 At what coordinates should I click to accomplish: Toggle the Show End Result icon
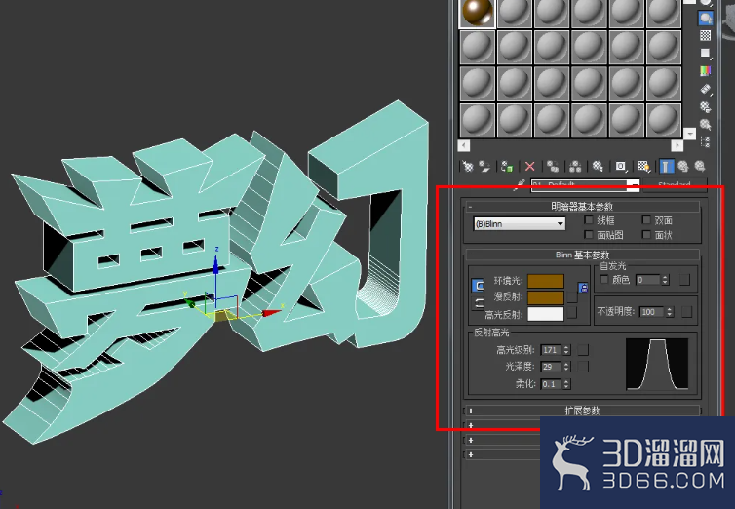pyautogui.click(x=667, y=166)
